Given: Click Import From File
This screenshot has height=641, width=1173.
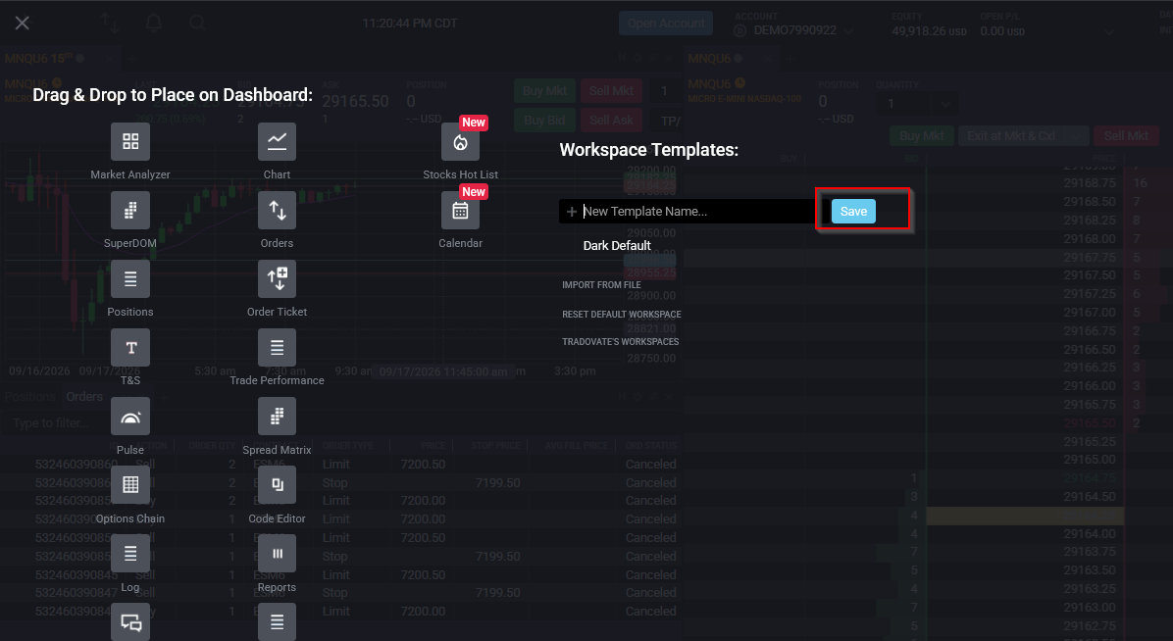Looking at the screenshot, I should (601, 285).
